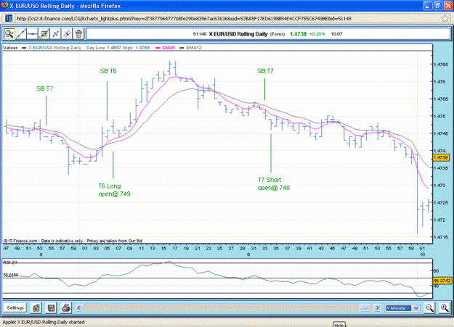The width and height of the screenshot is (454, 327).
Task: Zoom in with the plus magnifier
Action: click(x=445, y=308)
